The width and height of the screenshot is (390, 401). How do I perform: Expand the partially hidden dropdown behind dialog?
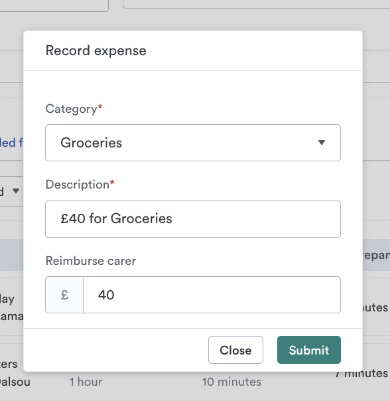pyautogui.click(x=16, y=191)
